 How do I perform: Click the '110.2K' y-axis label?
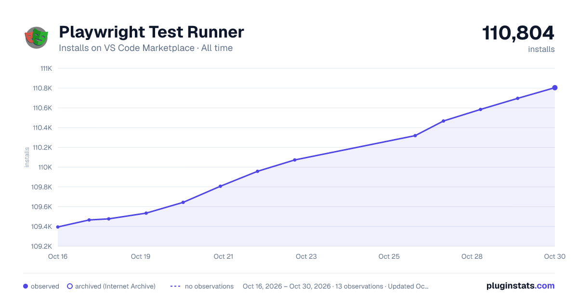pyautogui.click(x=42, y=148)
